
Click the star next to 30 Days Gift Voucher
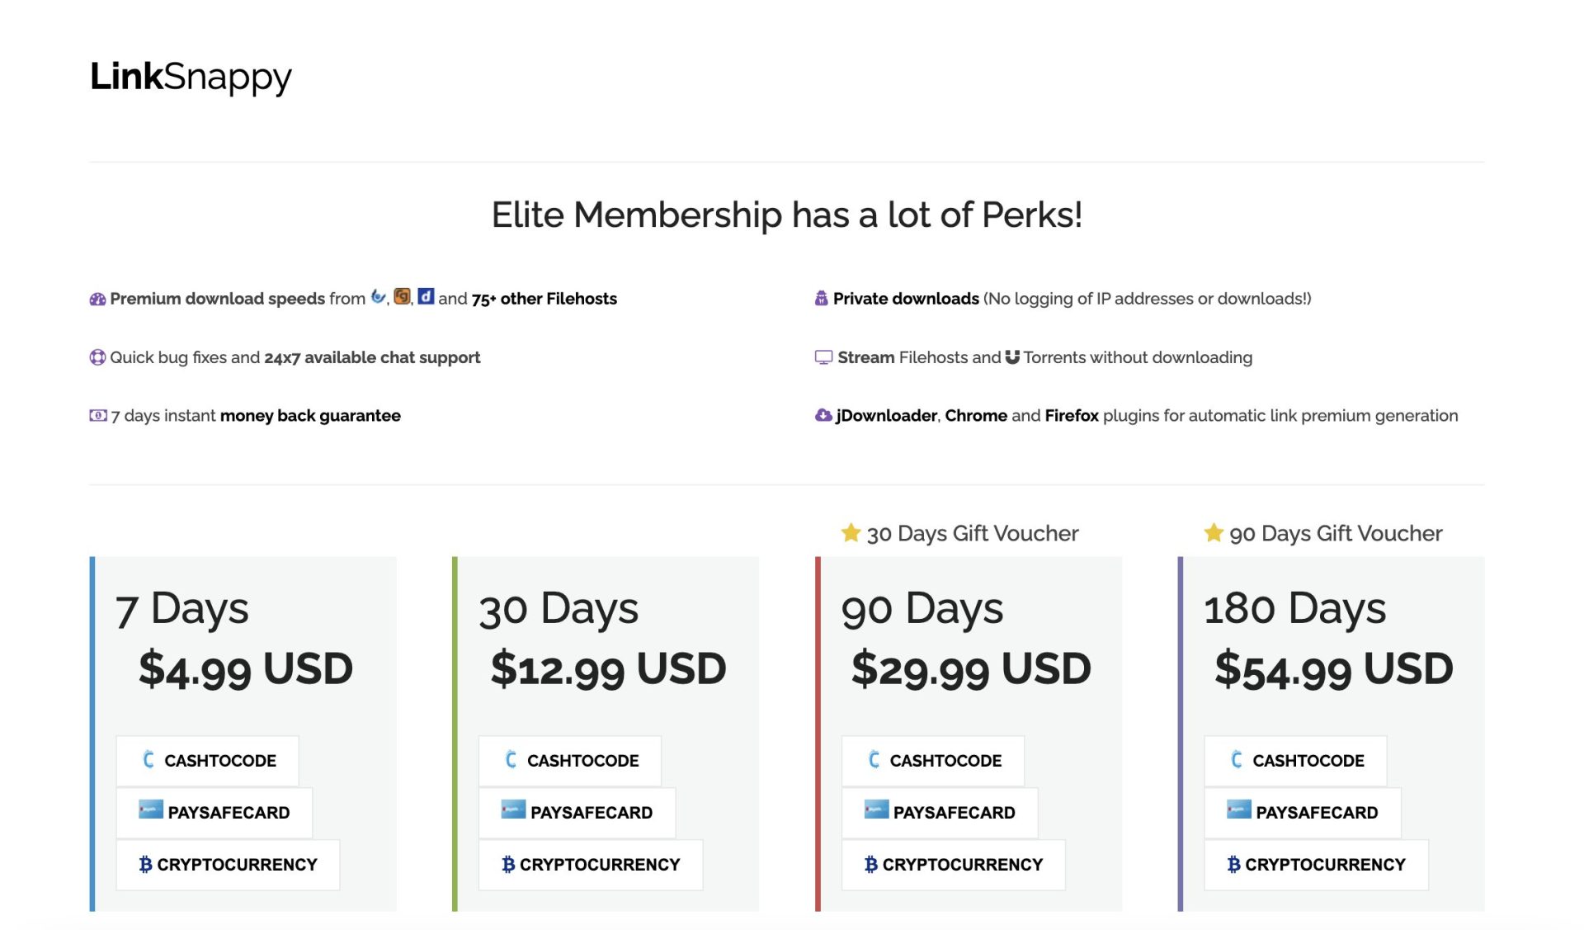click(851, 533)
